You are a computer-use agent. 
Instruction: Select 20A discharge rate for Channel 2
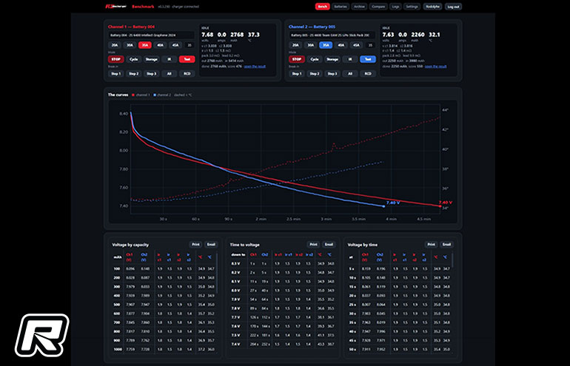point(296,45)
